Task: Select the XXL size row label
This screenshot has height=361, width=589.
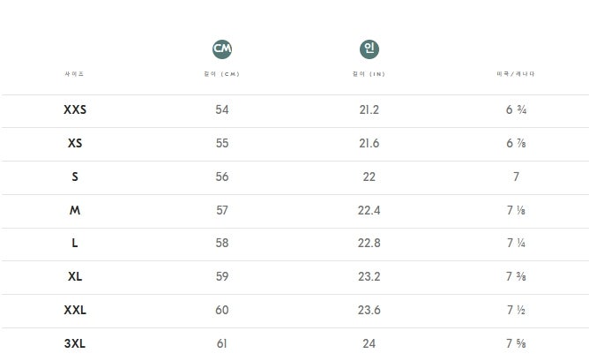Action: point(75,310)
